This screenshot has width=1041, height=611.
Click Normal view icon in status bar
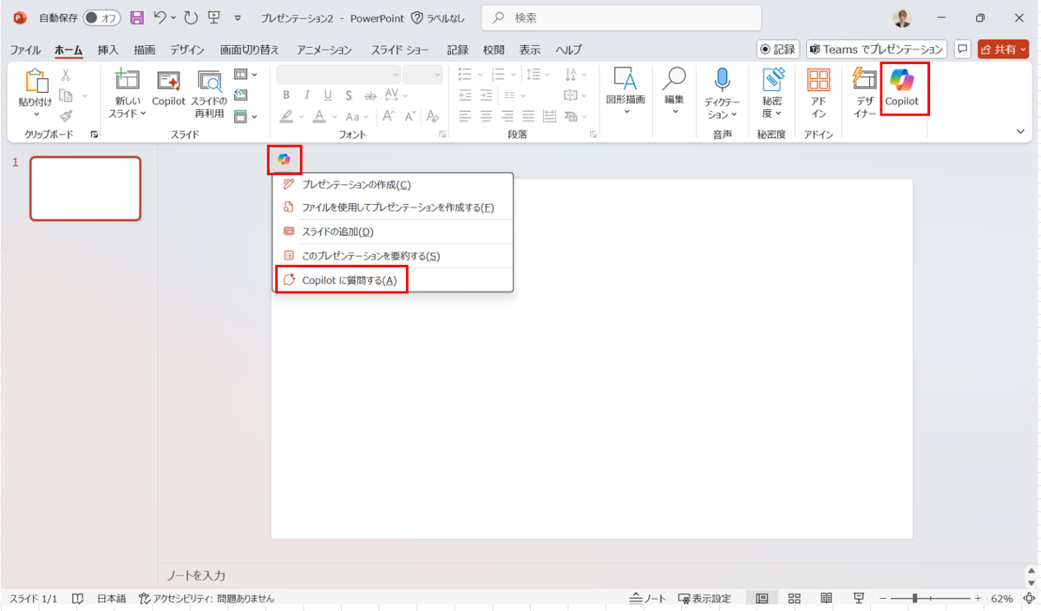tap(762, 599)
